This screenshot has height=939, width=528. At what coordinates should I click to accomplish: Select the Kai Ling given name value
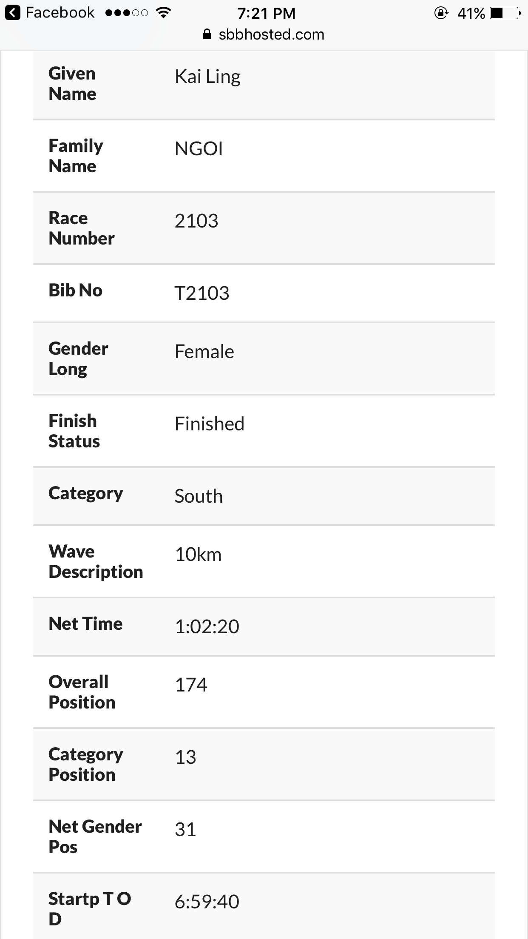207,77
